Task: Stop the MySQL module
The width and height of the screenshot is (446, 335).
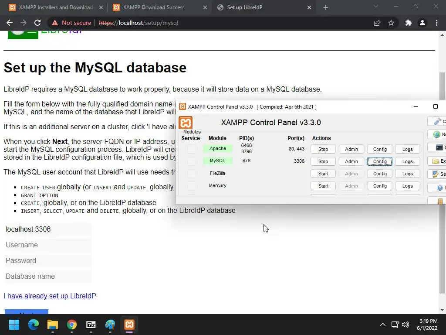Action: (323, 161)
